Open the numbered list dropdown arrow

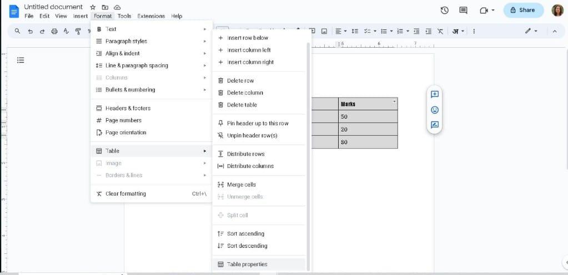click(408, 32)
